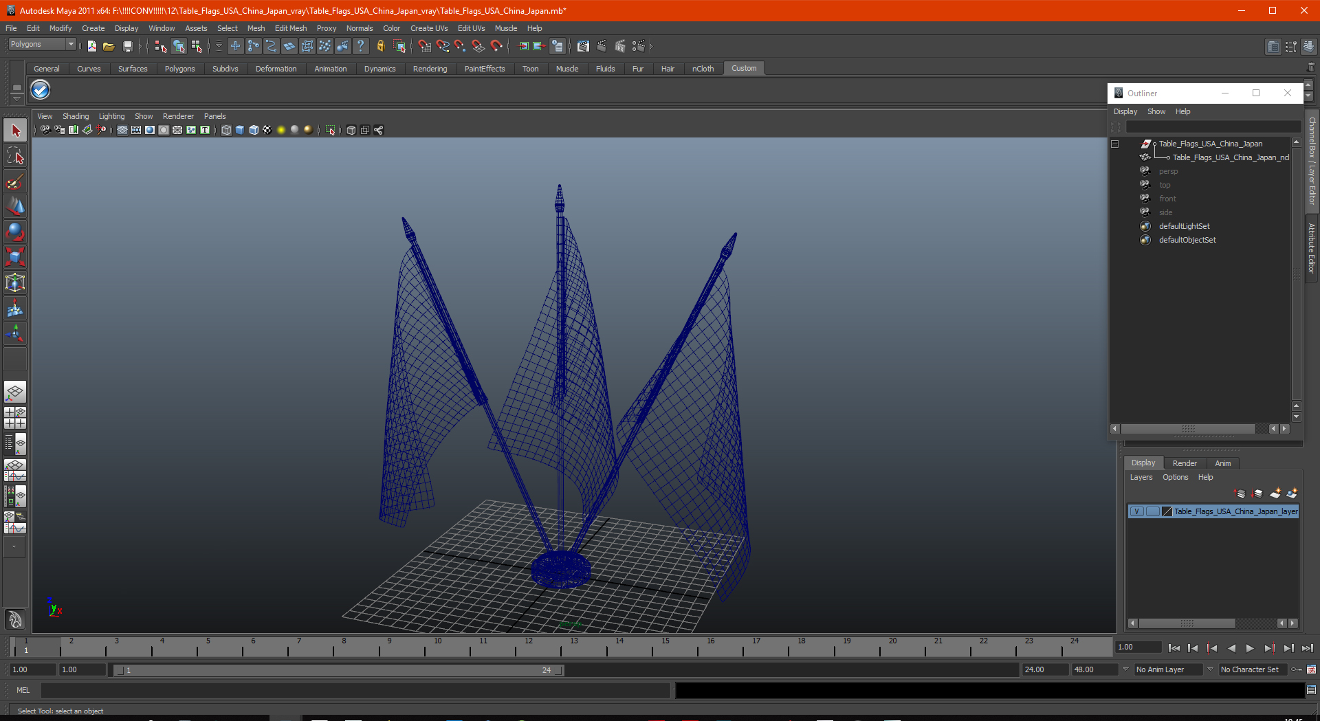Click the Outliner Show menu
This screenshot has width=1320, height=721.
pos(1156,111)
